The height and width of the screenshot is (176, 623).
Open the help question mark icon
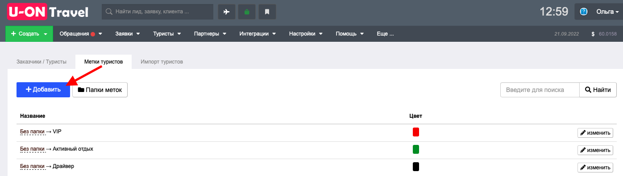584,12
